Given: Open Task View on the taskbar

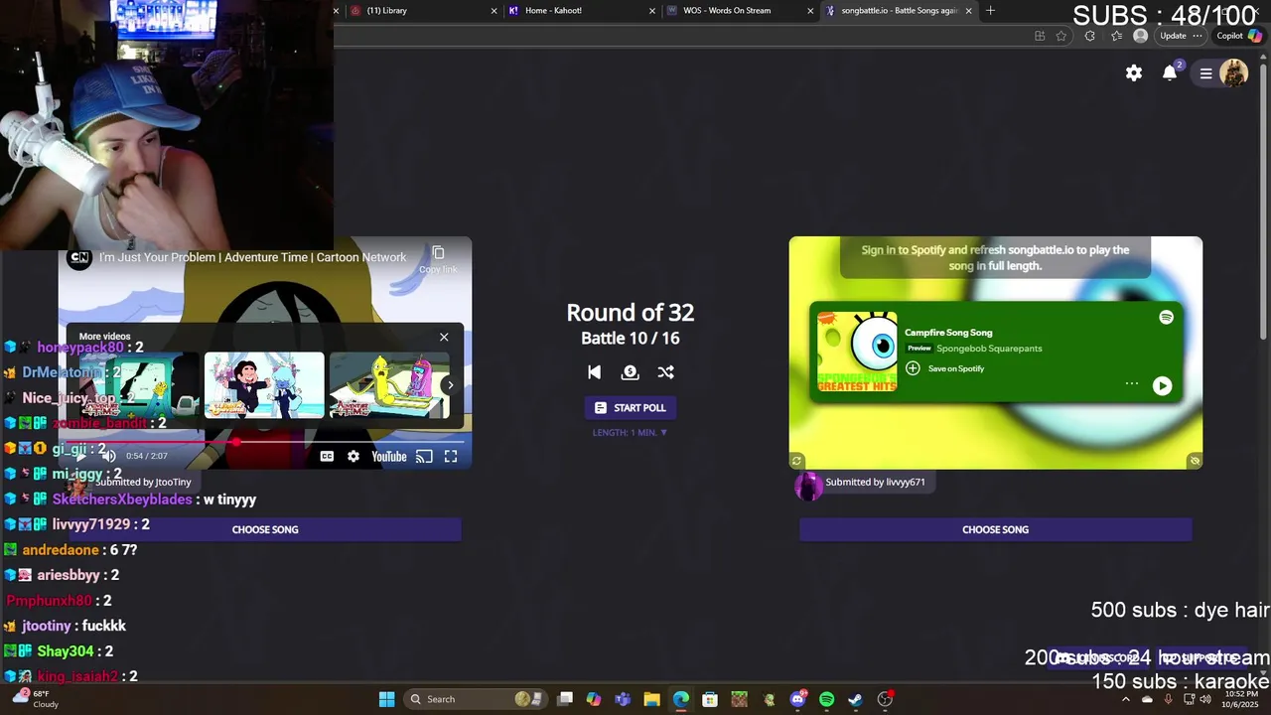Looking at the screenshot, I should pyautogui.click(x=564, y=699).
